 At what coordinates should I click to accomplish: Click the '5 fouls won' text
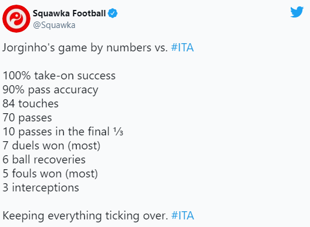click(32, 173)
